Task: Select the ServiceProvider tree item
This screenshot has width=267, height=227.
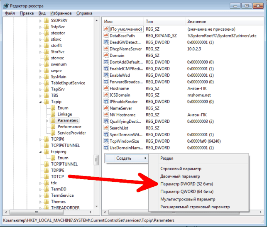Action: 71,133
